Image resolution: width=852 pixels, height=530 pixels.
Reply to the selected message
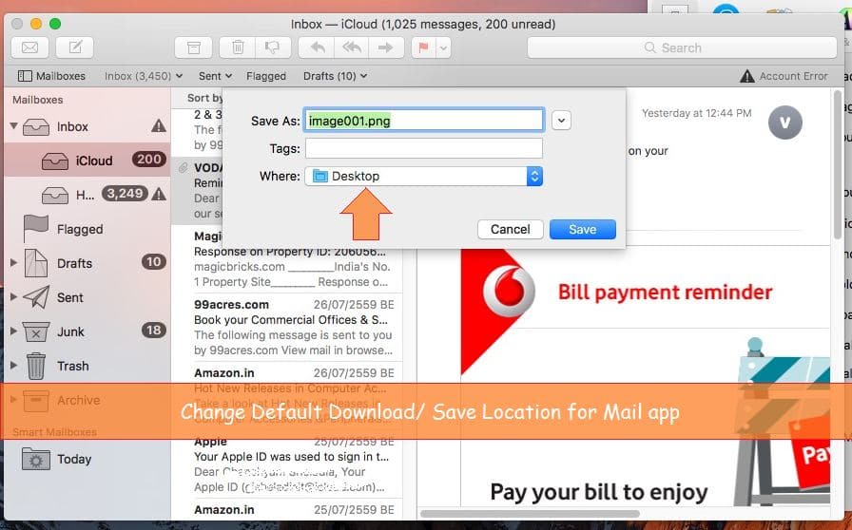[318, 47]
